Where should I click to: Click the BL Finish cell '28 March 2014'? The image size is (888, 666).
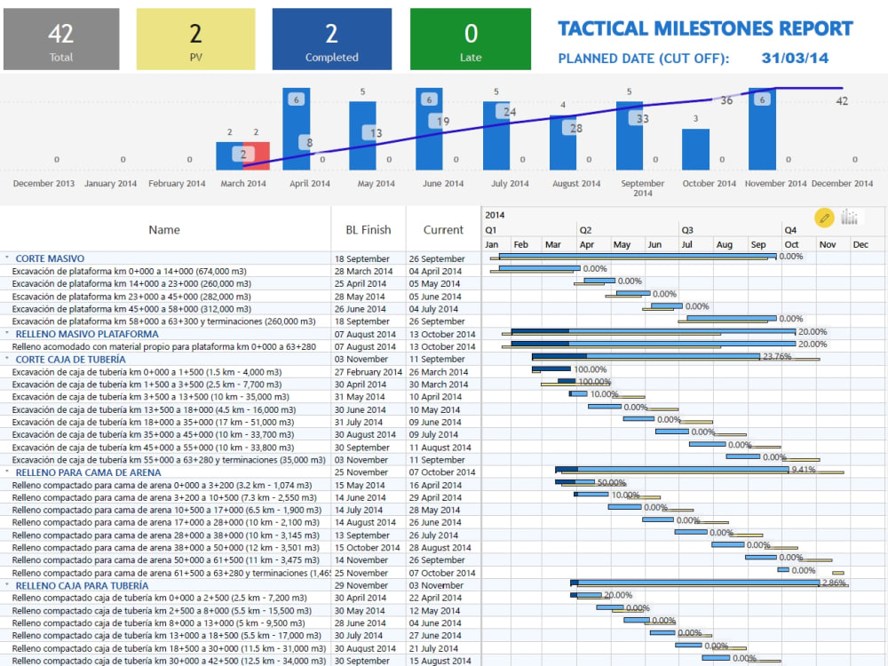click(363, 271)
